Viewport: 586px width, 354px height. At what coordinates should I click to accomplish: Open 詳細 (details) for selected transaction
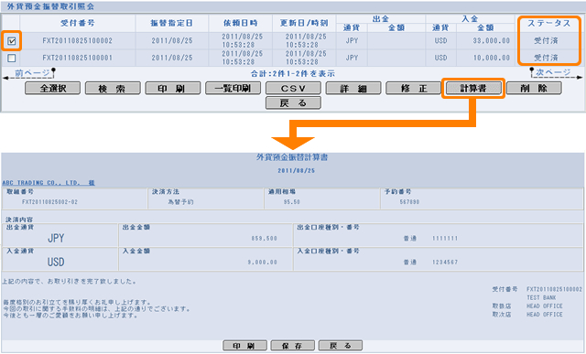353,89
